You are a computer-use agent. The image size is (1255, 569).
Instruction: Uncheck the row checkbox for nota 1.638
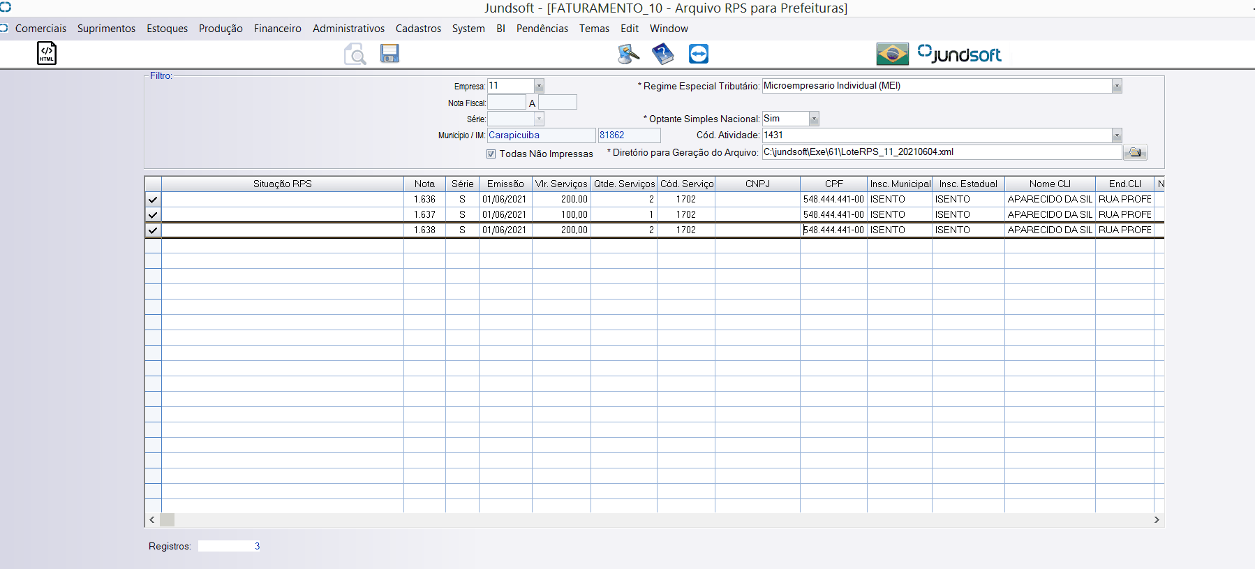(153, 230)
